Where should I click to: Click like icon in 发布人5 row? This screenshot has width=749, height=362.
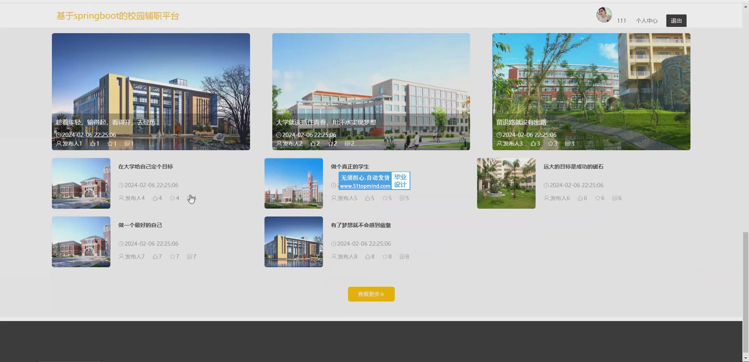tap(367, 198)
